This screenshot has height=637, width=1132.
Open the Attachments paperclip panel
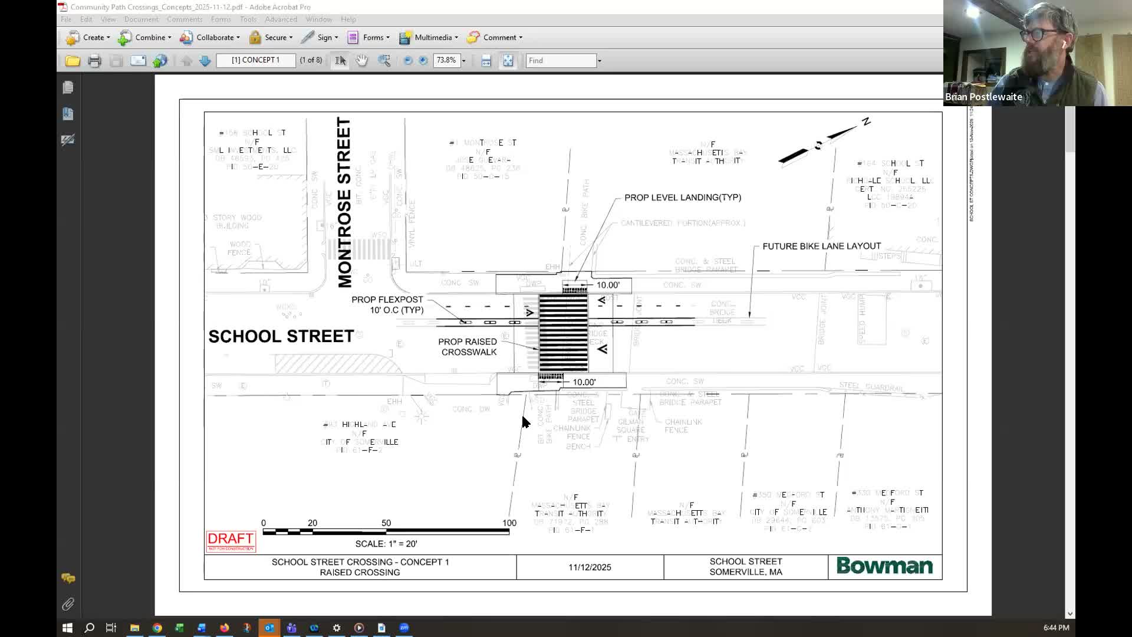[68, 604]
